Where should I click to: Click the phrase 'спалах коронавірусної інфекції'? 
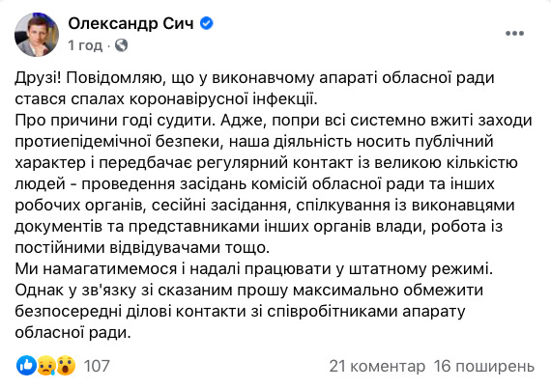coord(194,99)
